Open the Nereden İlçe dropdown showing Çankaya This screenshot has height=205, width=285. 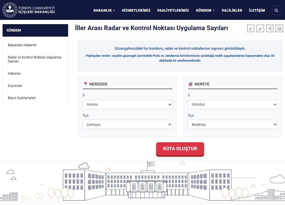click(x=127, y=125)
